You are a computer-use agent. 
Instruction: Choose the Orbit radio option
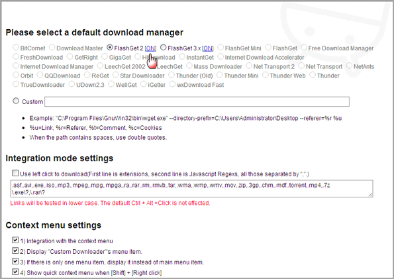[16, 75]
